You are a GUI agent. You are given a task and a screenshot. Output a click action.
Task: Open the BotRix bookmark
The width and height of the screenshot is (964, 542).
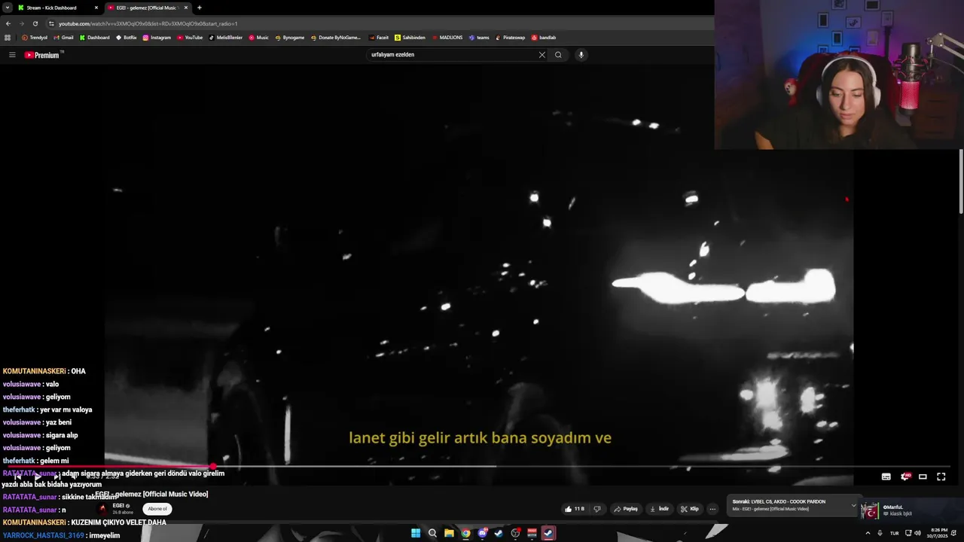coord(127,38)
